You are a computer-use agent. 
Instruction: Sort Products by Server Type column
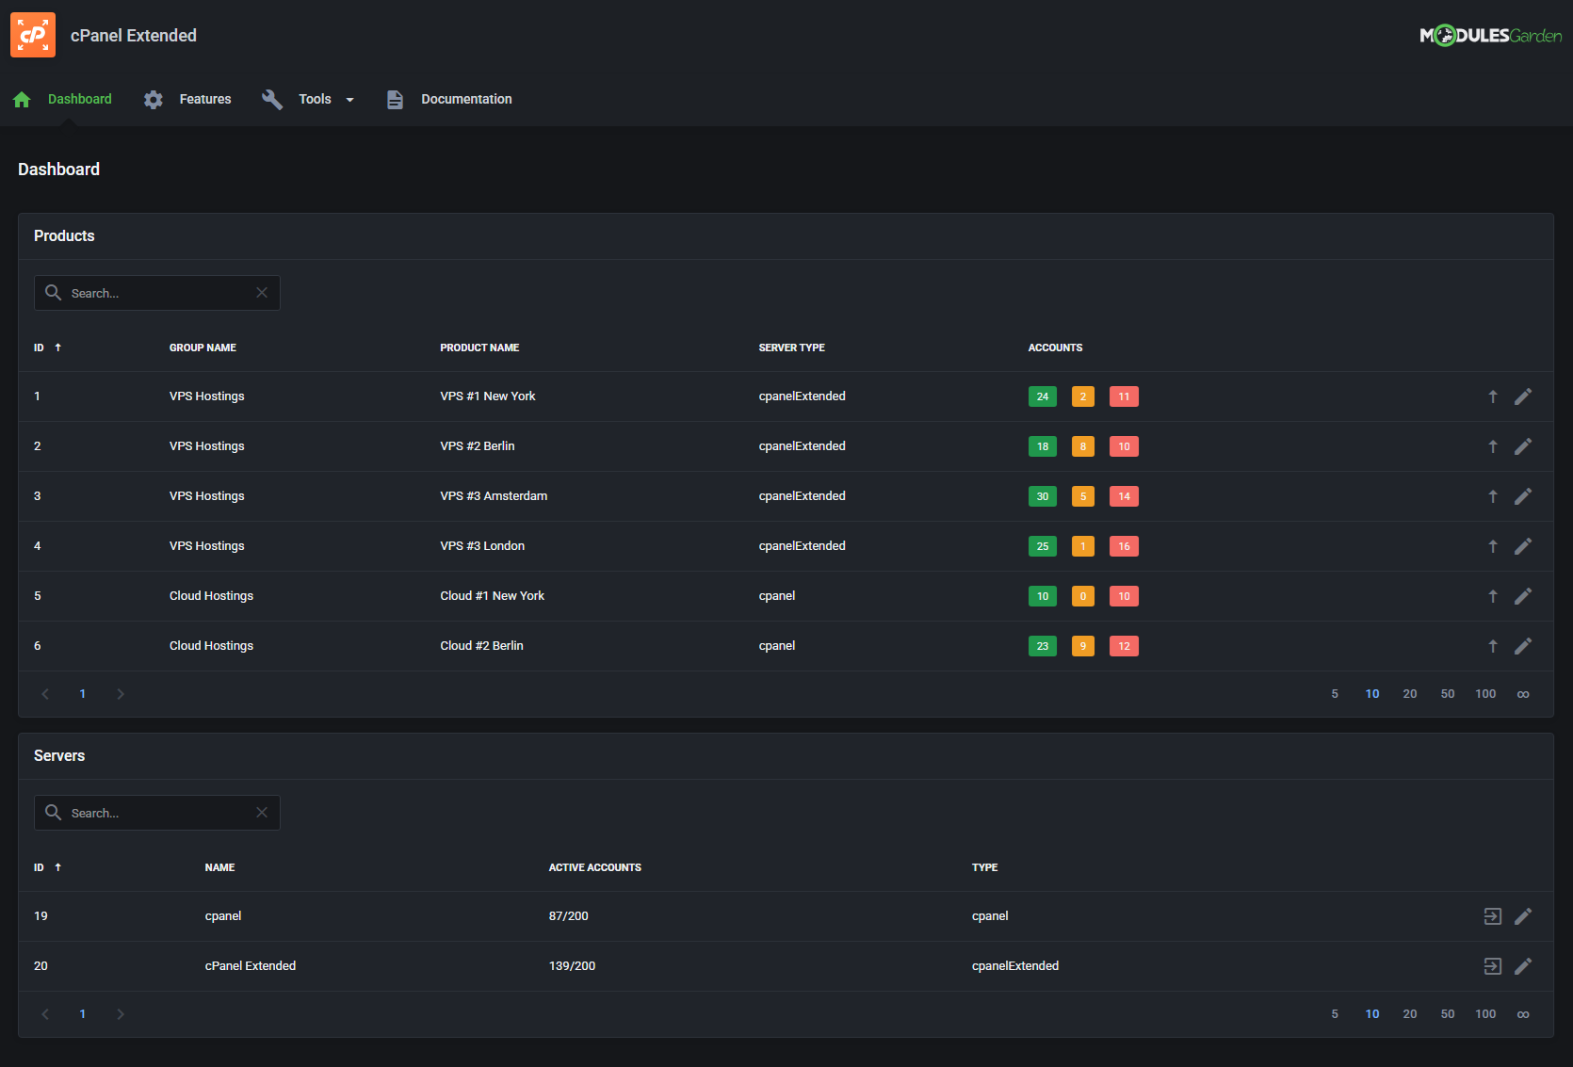[791, 348]
